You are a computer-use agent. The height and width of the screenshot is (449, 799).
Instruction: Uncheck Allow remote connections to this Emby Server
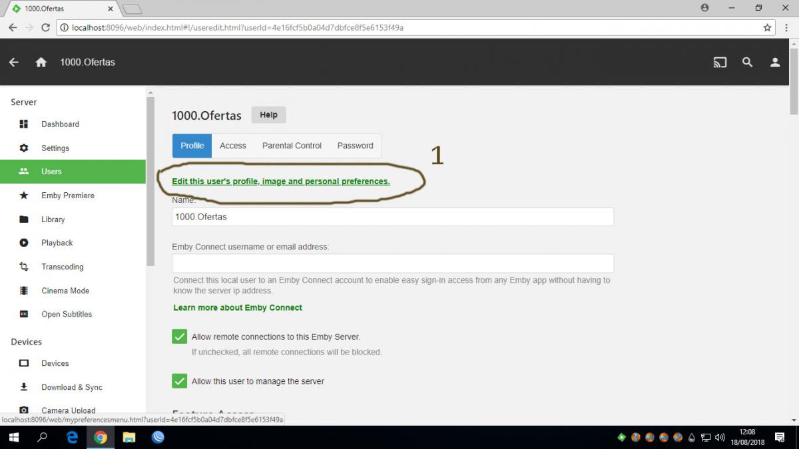click(x=179, y=337)
